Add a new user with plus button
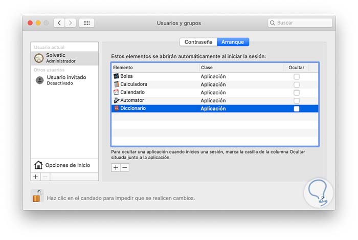This screenshot has height=240, width=358. tap(35, 177)
